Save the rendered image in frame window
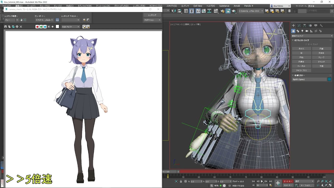The width and height of the screenshot is (334, 188). [x=5, y=27]
